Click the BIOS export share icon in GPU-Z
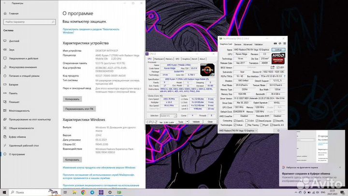Viewport: 348px width, 196px height. (273, 67)
